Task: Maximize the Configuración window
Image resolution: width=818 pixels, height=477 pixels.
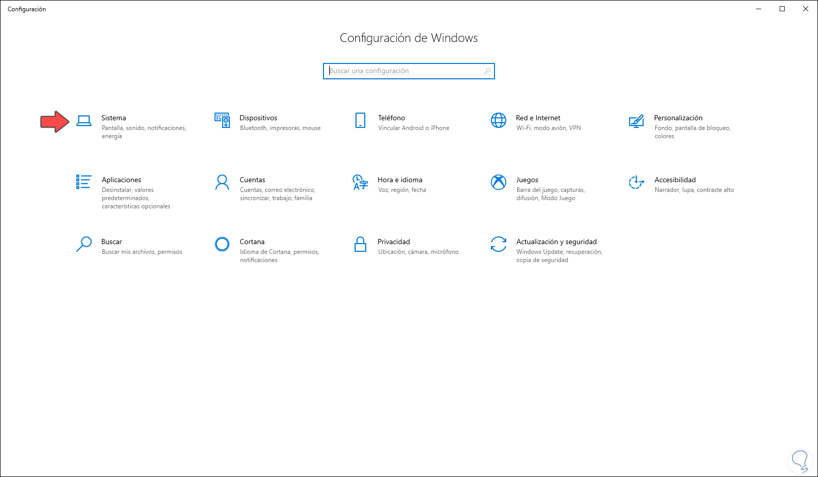Action: tap(782, 9)
